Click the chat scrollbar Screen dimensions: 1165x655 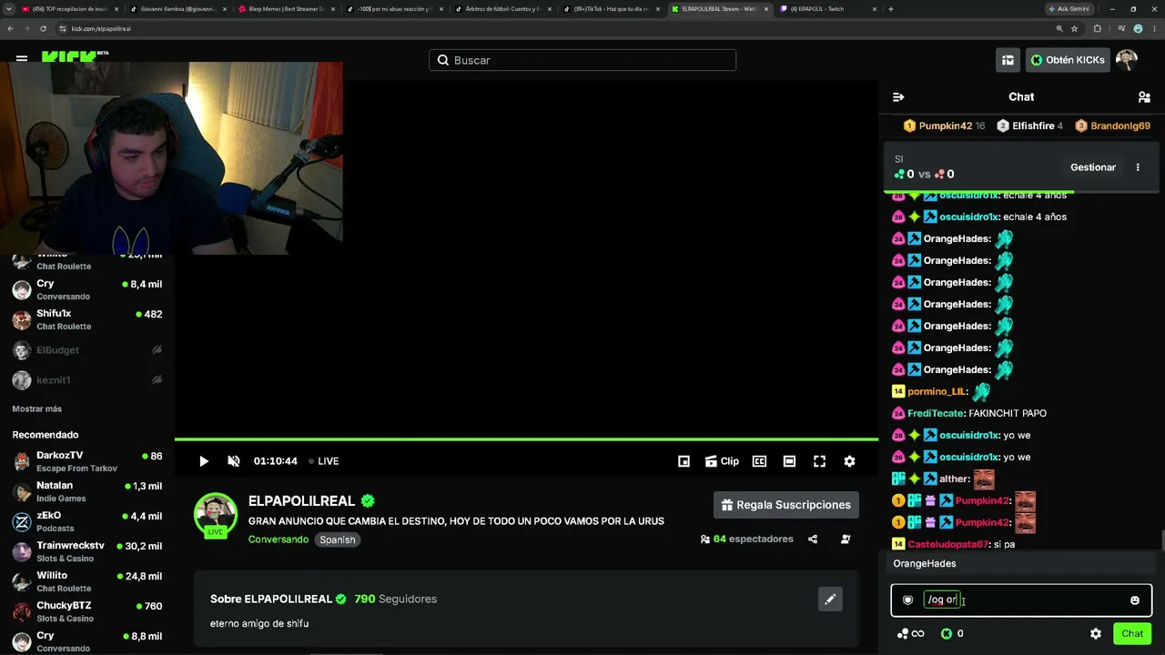[1161, 539]
